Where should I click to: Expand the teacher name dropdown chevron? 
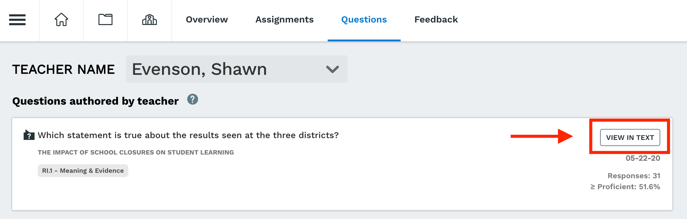[x=333, y=69]
